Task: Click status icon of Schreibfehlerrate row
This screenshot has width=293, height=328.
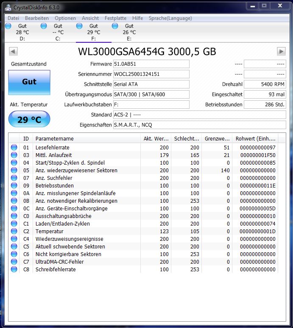Action: click(14, 270)
